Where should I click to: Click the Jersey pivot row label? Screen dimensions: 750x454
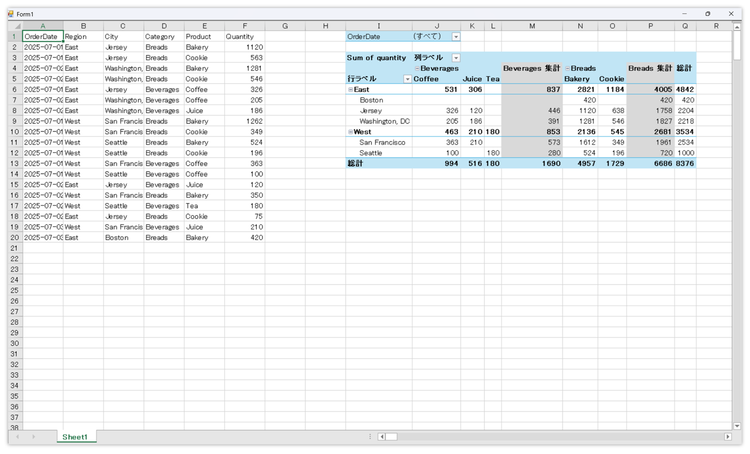click(x=379, y=111)
